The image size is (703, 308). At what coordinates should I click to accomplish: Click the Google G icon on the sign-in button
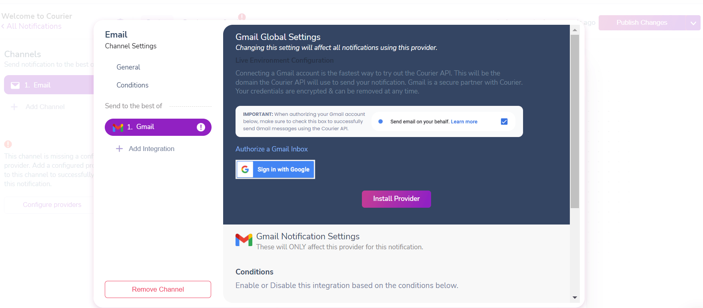pyautogui.click(x=245, y=169)
